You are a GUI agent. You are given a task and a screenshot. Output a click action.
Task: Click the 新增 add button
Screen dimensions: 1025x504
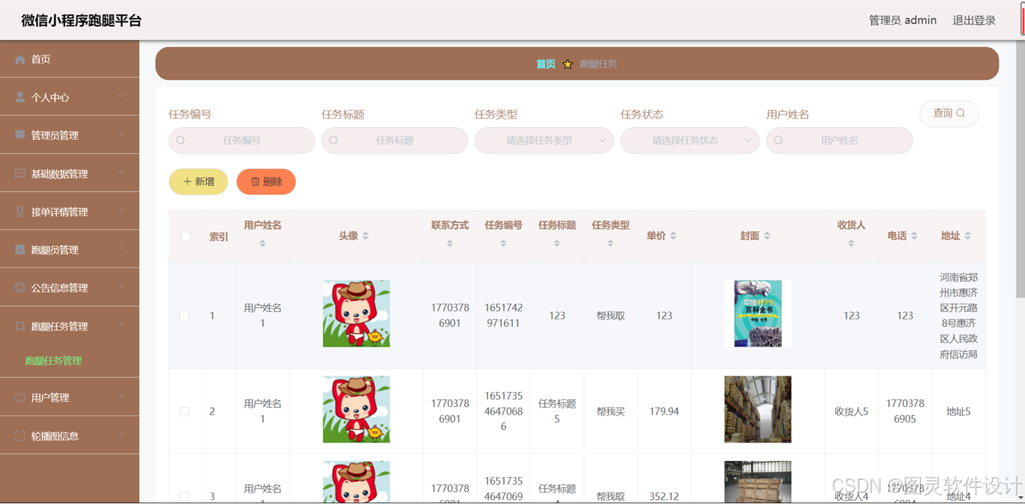tap(198, 182)
